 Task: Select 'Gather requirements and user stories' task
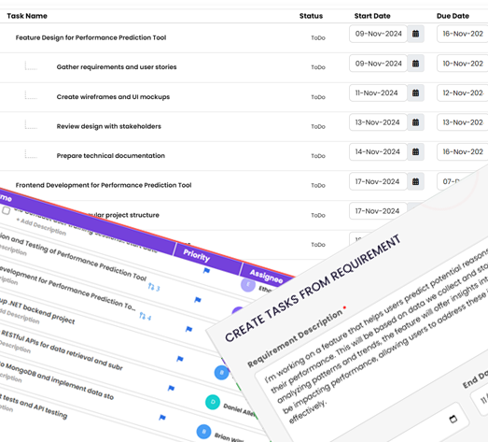tap(117, 67)
